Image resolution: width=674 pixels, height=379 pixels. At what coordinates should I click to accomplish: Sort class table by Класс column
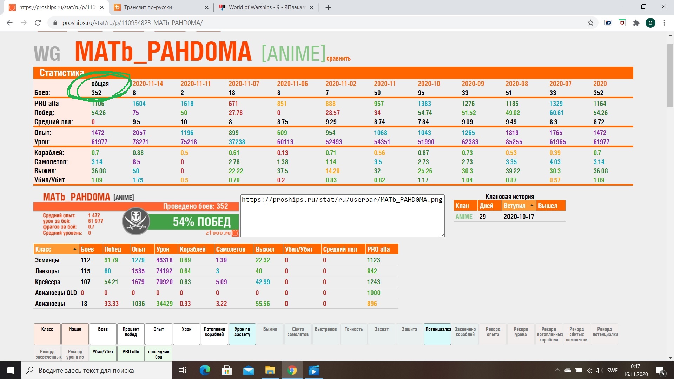click(x=55, y=249)
